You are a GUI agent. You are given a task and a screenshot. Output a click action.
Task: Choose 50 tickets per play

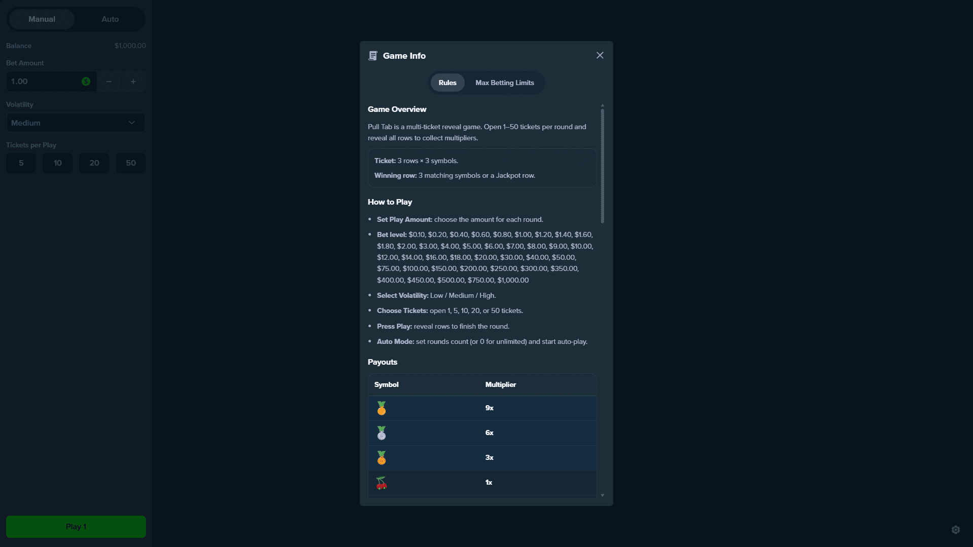(131, 163)
